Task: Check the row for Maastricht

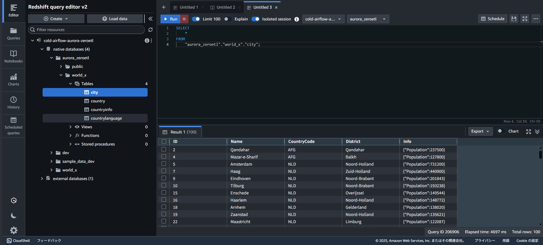Action: point(164,221)
